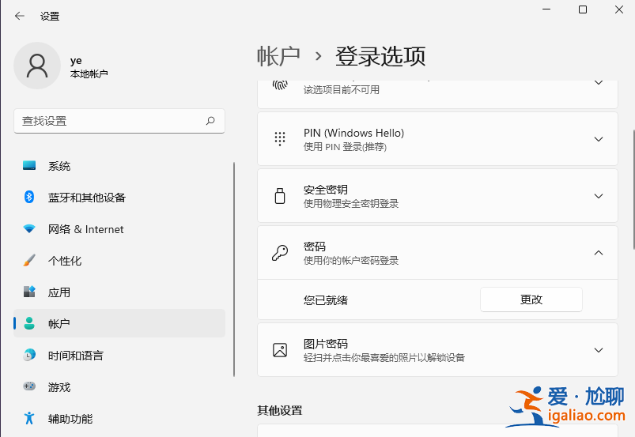635x437 pixels.
Task: Click the gaming controller icon
Action: point(29,386)
